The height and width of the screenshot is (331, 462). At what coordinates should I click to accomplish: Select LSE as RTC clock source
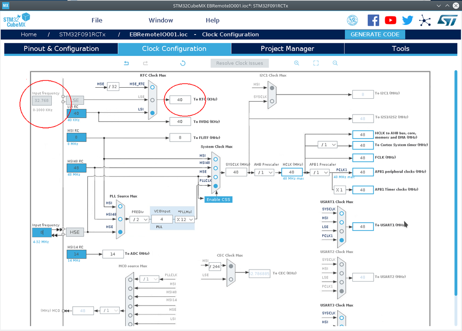[x=152, y=100]
